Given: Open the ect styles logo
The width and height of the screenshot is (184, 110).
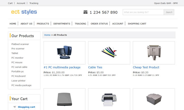Looking at the screenshot, I should (x=24, y=12).
